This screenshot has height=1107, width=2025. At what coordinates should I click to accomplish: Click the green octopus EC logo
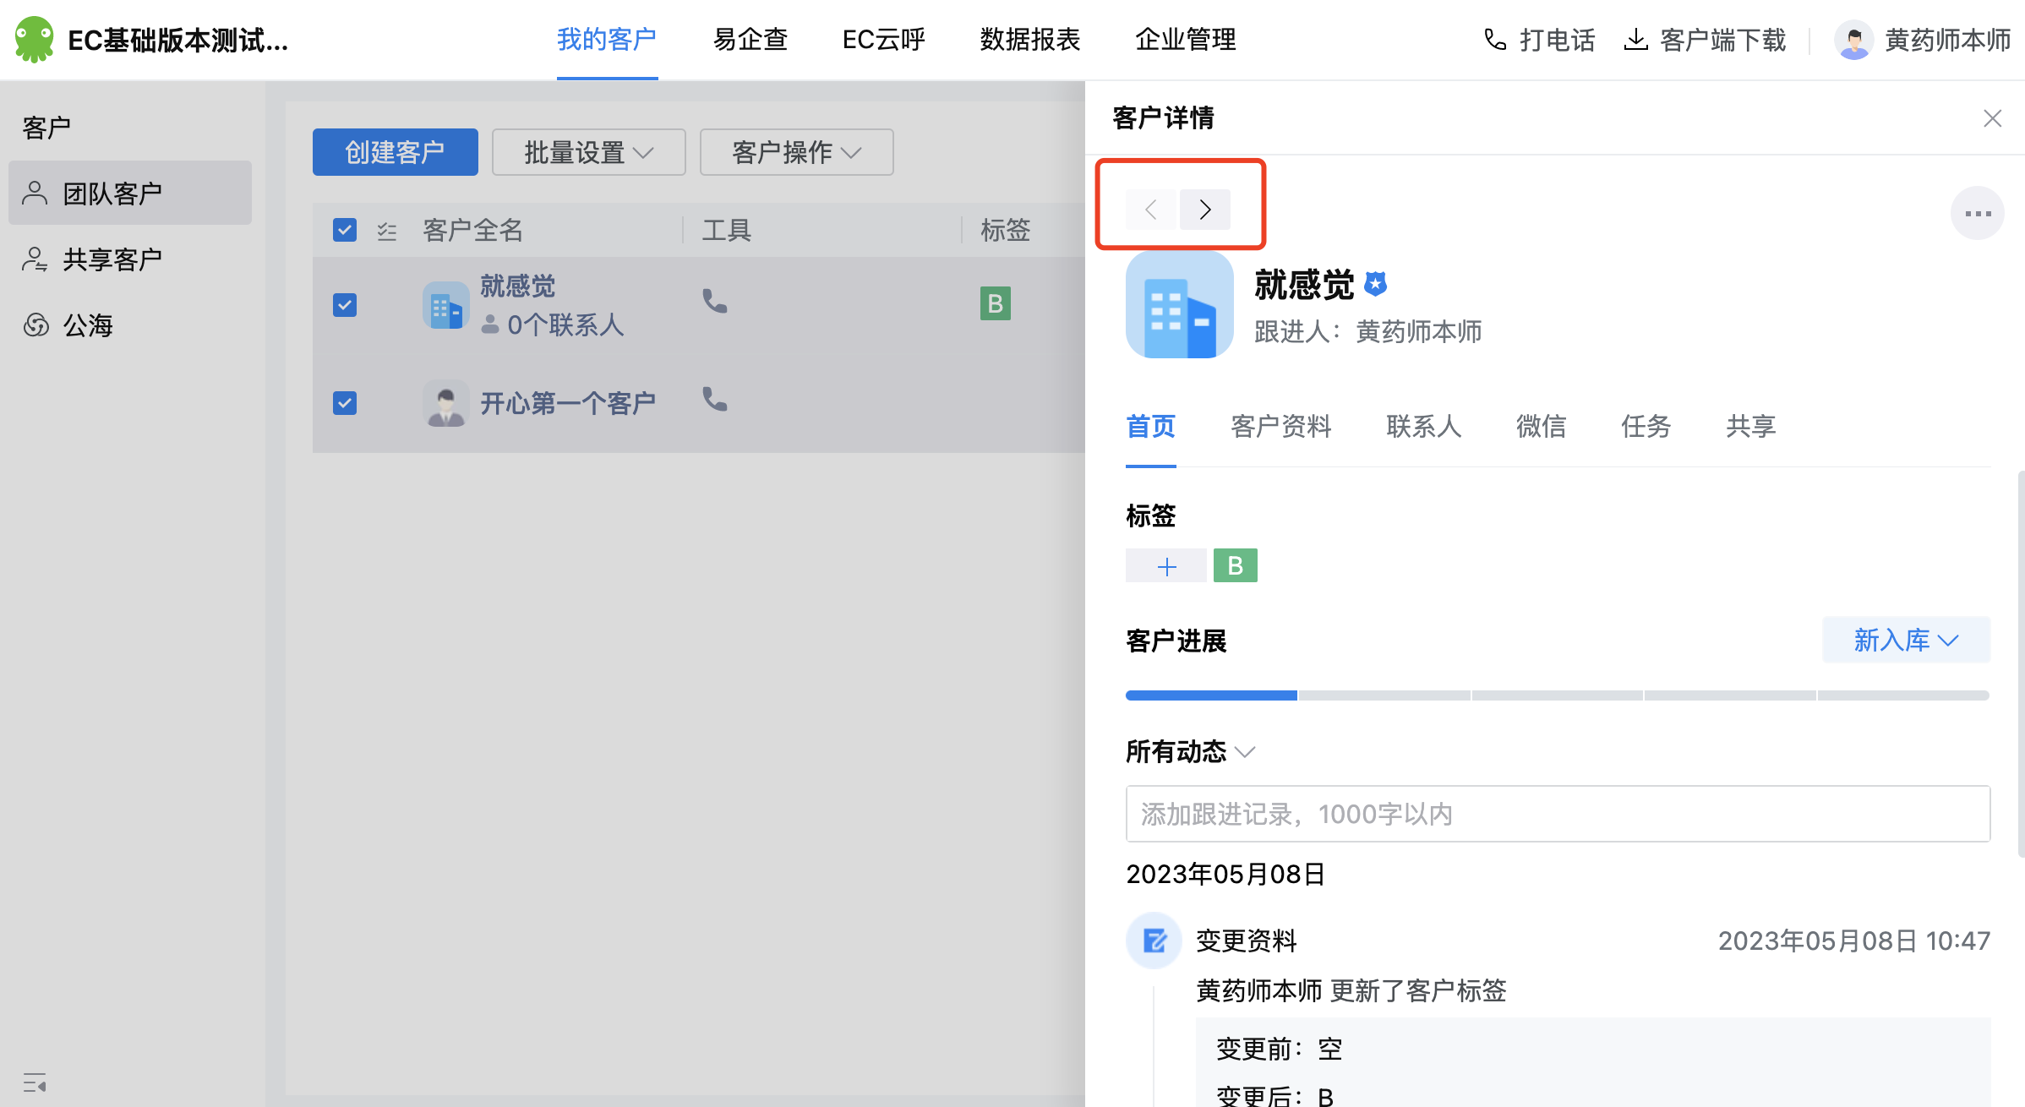[x=35, y=40]
